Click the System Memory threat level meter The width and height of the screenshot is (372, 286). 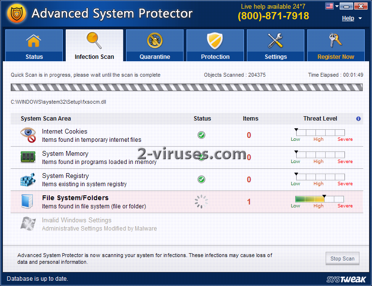(320, 155)
